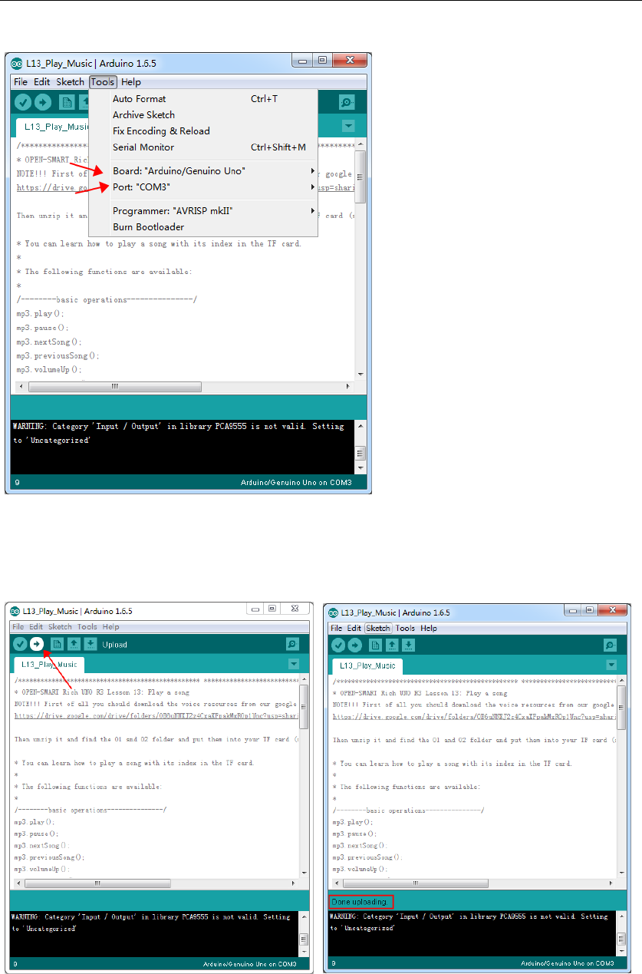
Task: Open highlighted Sketch menu in Done uploading window
Action: coord(377,628)
